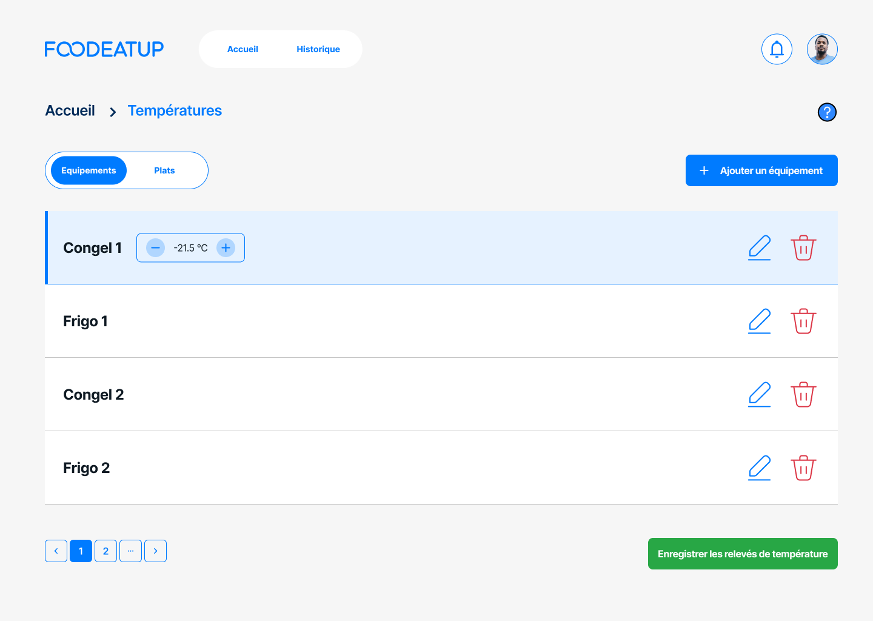Select the Frigo 1 row label
The image size is (873, 621).
tap(85, 321)
